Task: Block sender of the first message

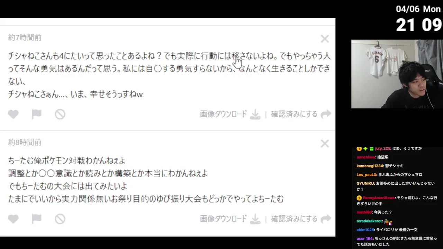Action: [x=60, y=114]
